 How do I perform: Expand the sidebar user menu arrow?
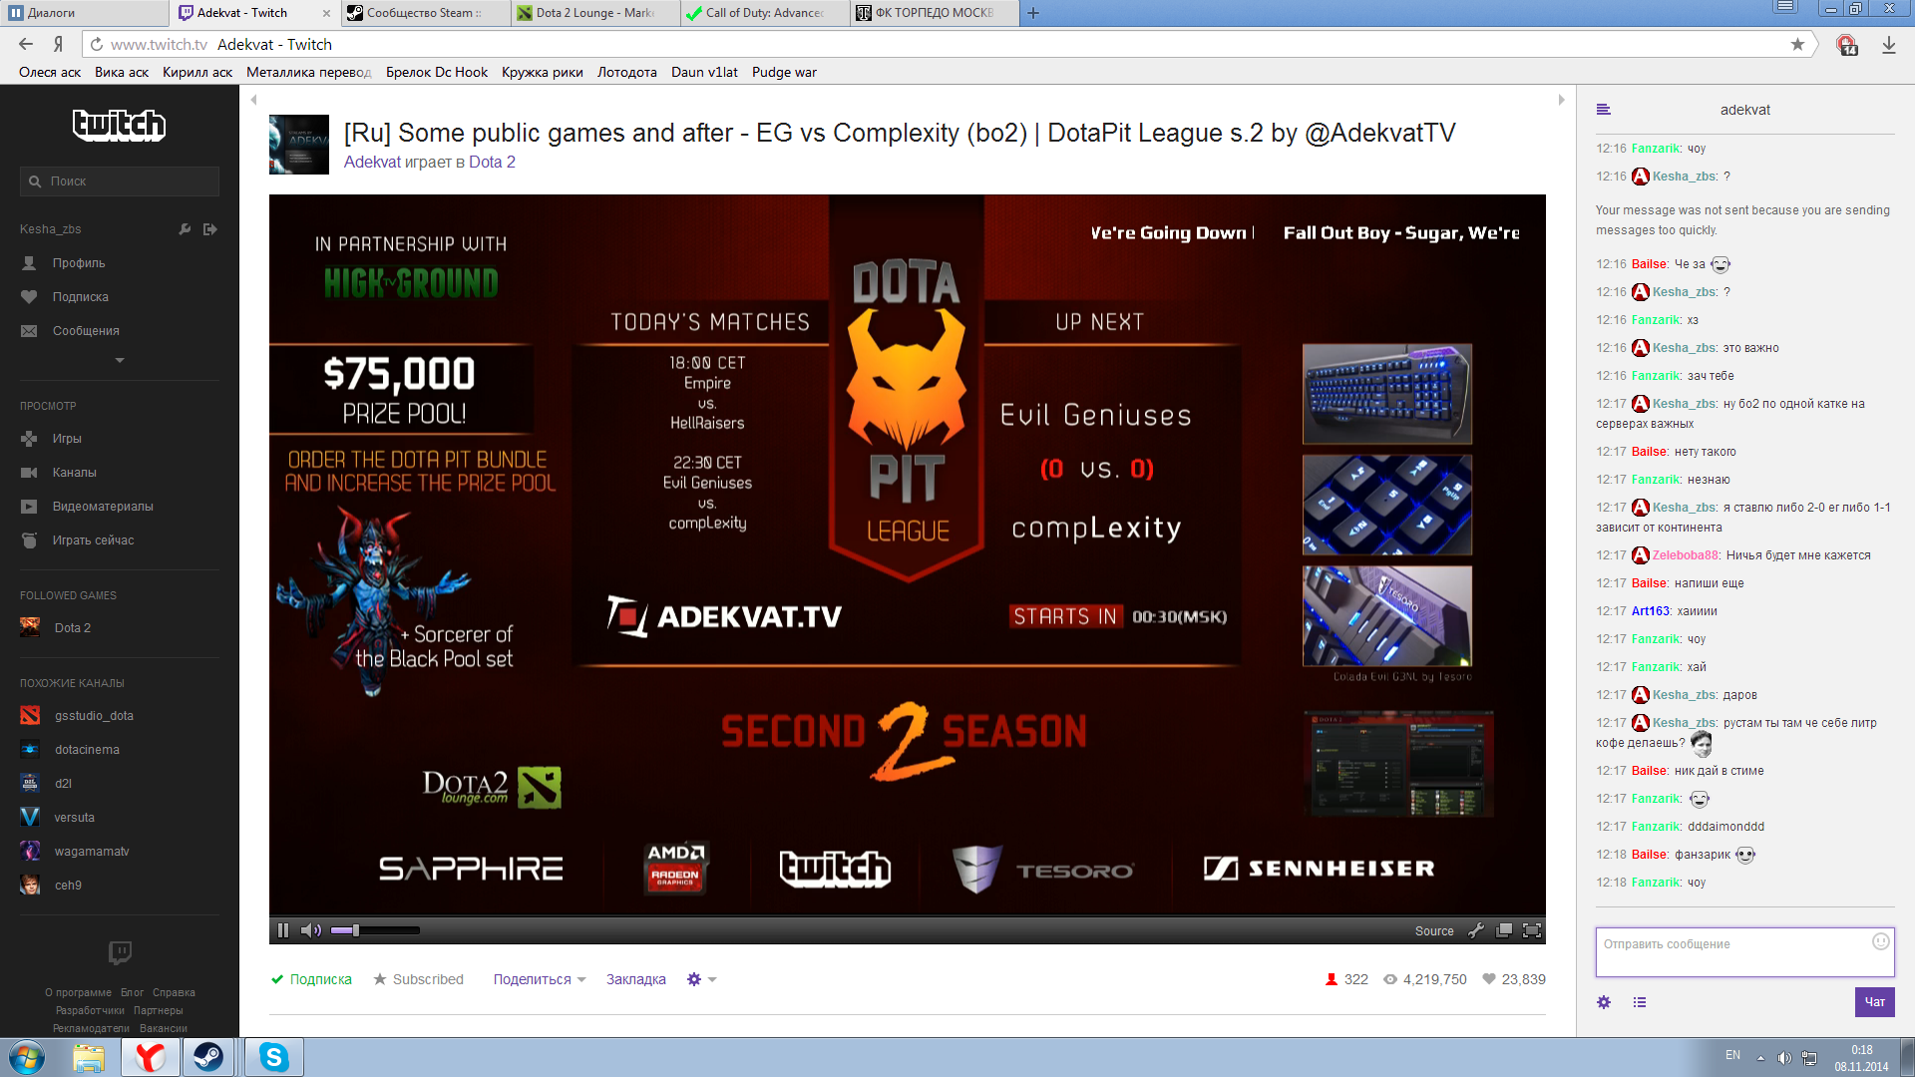point(120,360)
